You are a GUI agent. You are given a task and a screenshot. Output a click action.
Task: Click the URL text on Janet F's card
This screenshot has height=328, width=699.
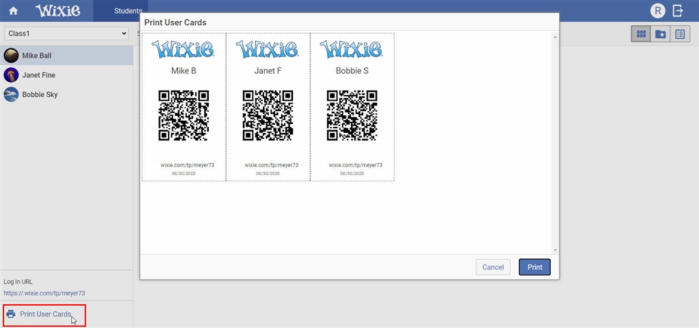(272, 165)
